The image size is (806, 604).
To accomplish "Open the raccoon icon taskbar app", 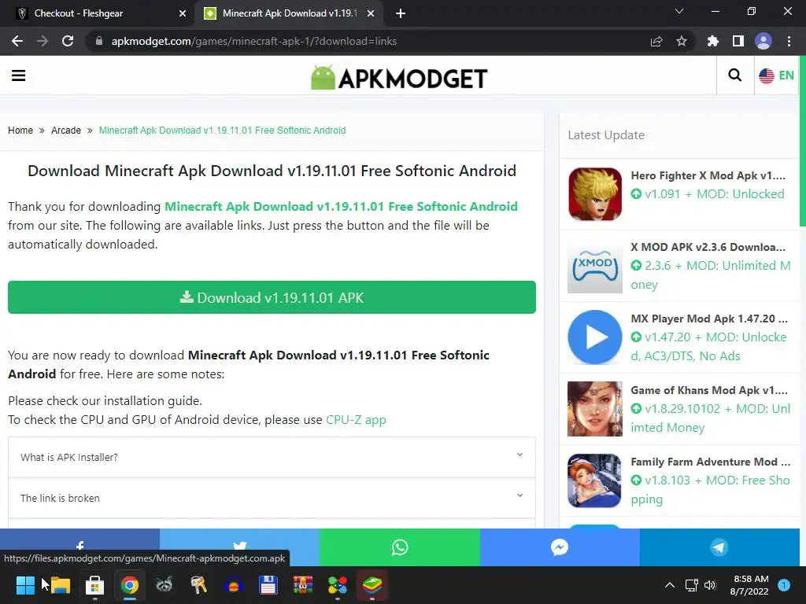I will point(164,585).
